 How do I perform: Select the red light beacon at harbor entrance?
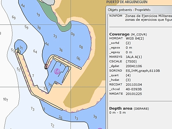(x=46, y=66)
